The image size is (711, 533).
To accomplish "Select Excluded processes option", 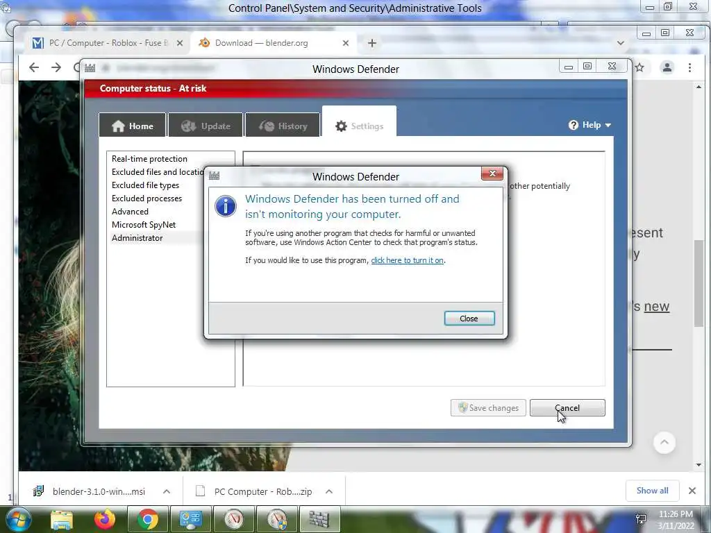I will (x=147, y=198).
